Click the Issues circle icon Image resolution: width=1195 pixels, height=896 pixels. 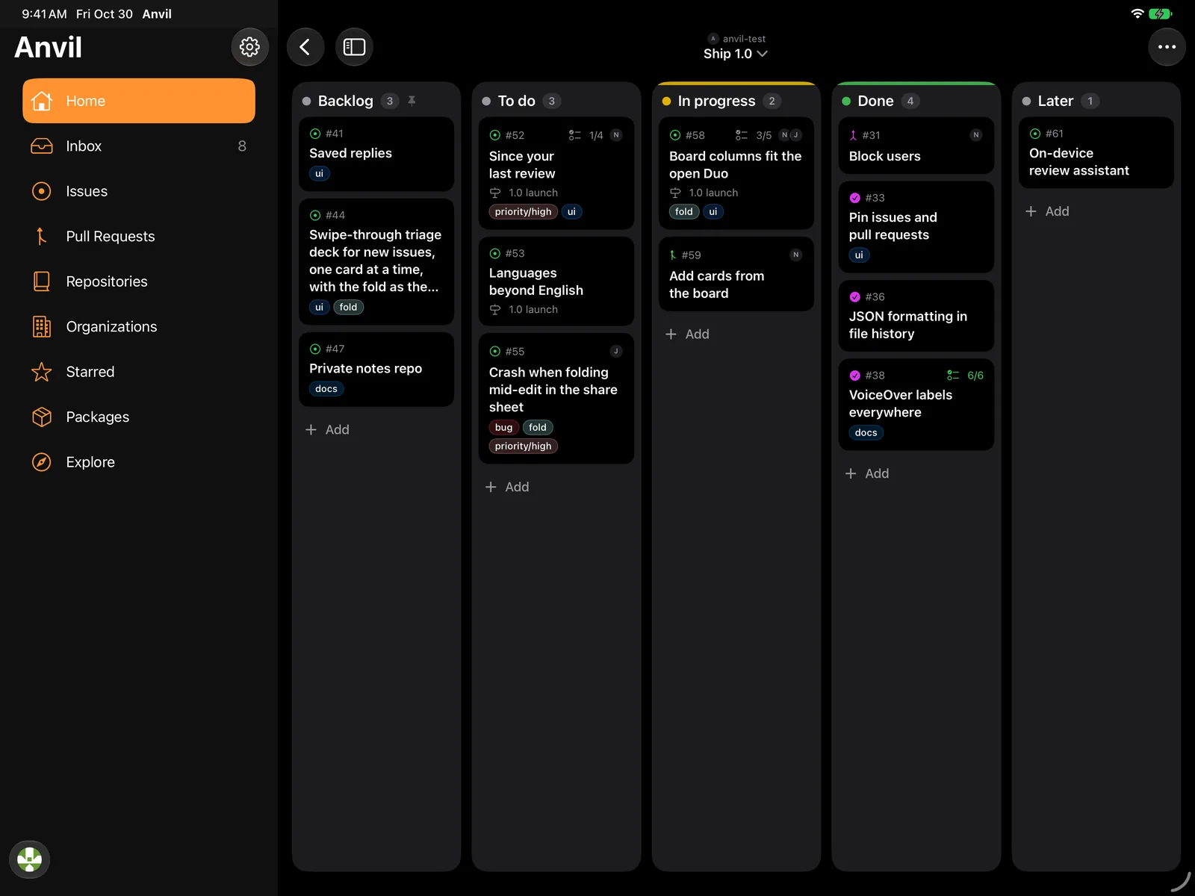click(x=42, y=191)
